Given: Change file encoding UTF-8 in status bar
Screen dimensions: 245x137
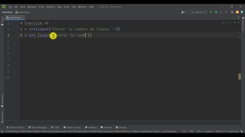Looking at the screenshot, I should click(199, 131).
